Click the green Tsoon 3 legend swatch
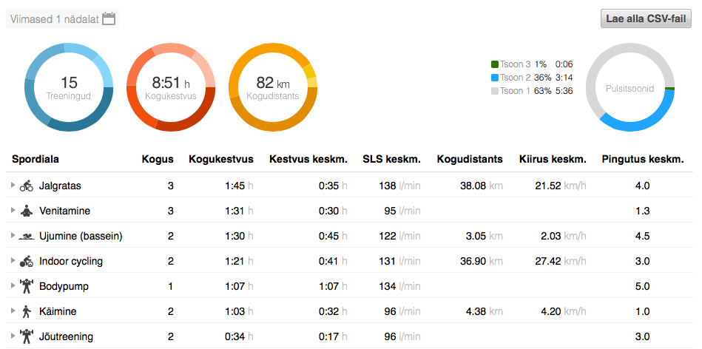Screen dimensions: 702x349 [x=494, y=64]
